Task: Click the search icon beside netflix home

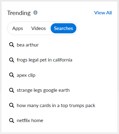Action: (x=12, y=121)
